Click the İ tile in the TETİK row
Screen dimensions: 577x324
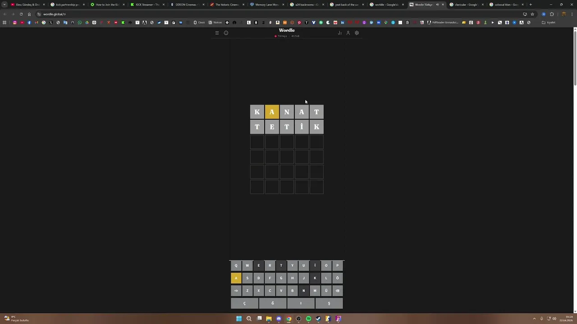(x=302, y=127)
